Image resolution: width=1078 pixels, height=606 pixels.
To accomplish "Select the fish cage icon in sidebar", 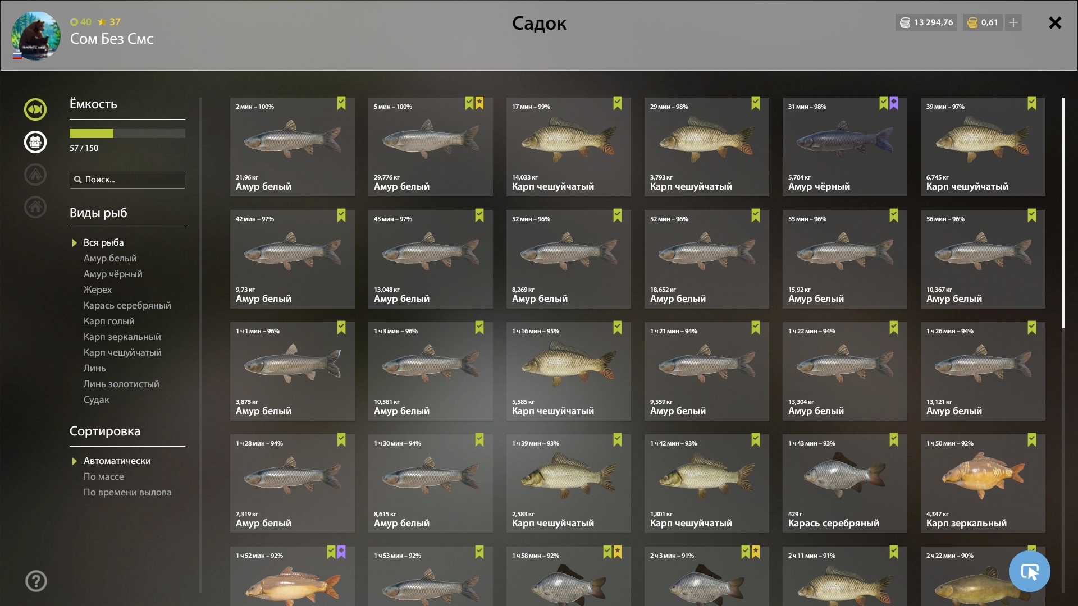I will pyautogui.click(x=35, y=142).
